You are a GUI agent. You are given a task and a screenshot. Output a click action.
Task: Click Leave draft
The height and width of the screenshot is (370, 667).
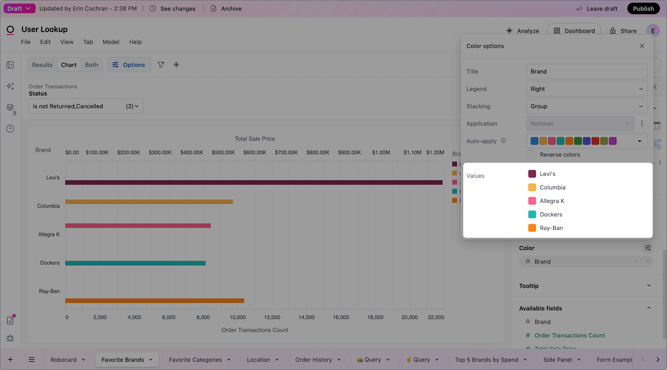pyautogui.click(x=597, y=8)
